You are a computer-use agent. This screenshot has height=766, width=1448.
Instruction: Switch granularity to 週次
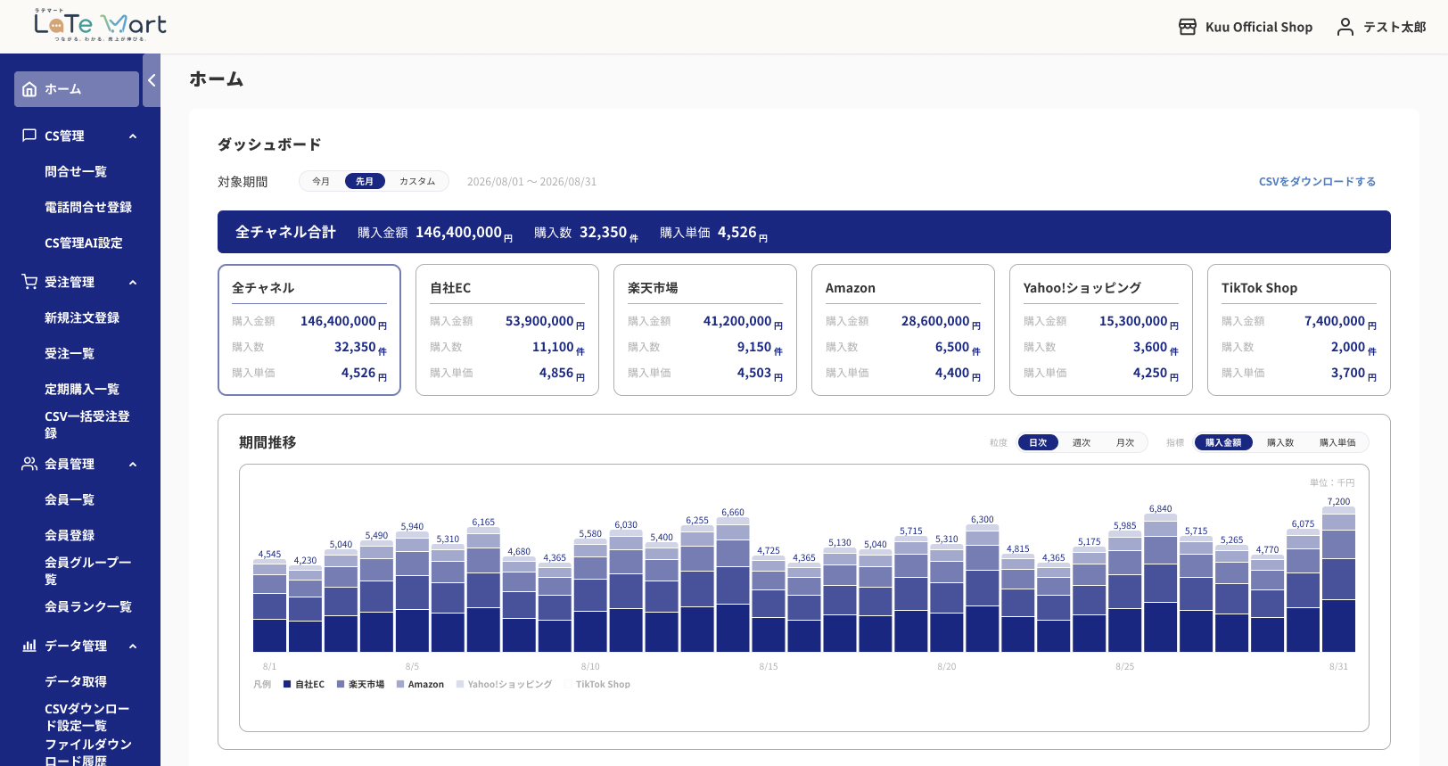1082,442
